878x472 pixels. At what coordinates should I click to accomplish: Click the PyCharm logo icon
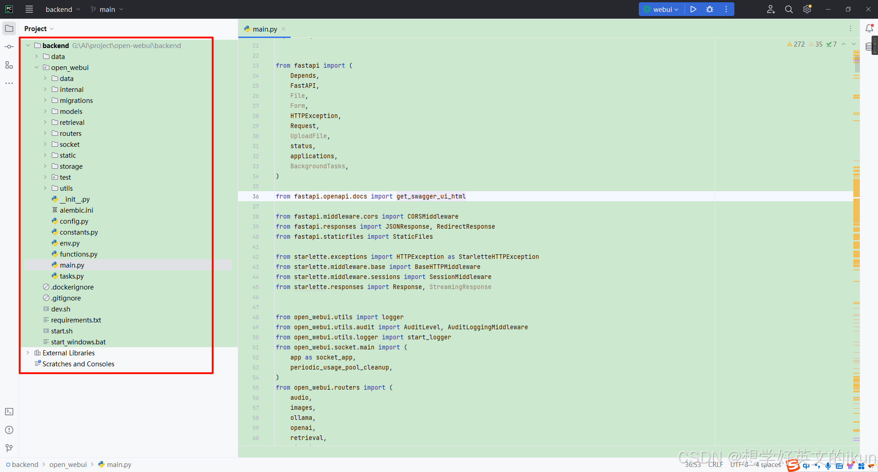(x=9, y=9)
